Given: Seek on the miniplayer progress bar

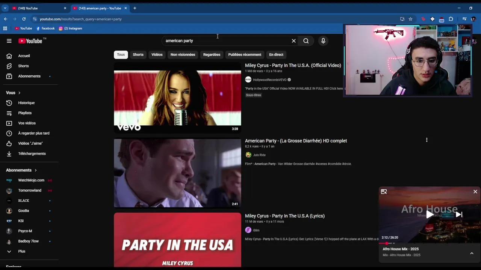Looking at the screenshot, I should pos(430,243).
